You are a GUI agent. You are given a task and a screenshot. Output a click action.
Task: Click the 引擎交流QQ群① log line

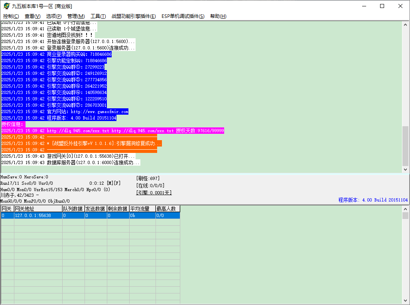pyautogui.click(x=53, y=67)
